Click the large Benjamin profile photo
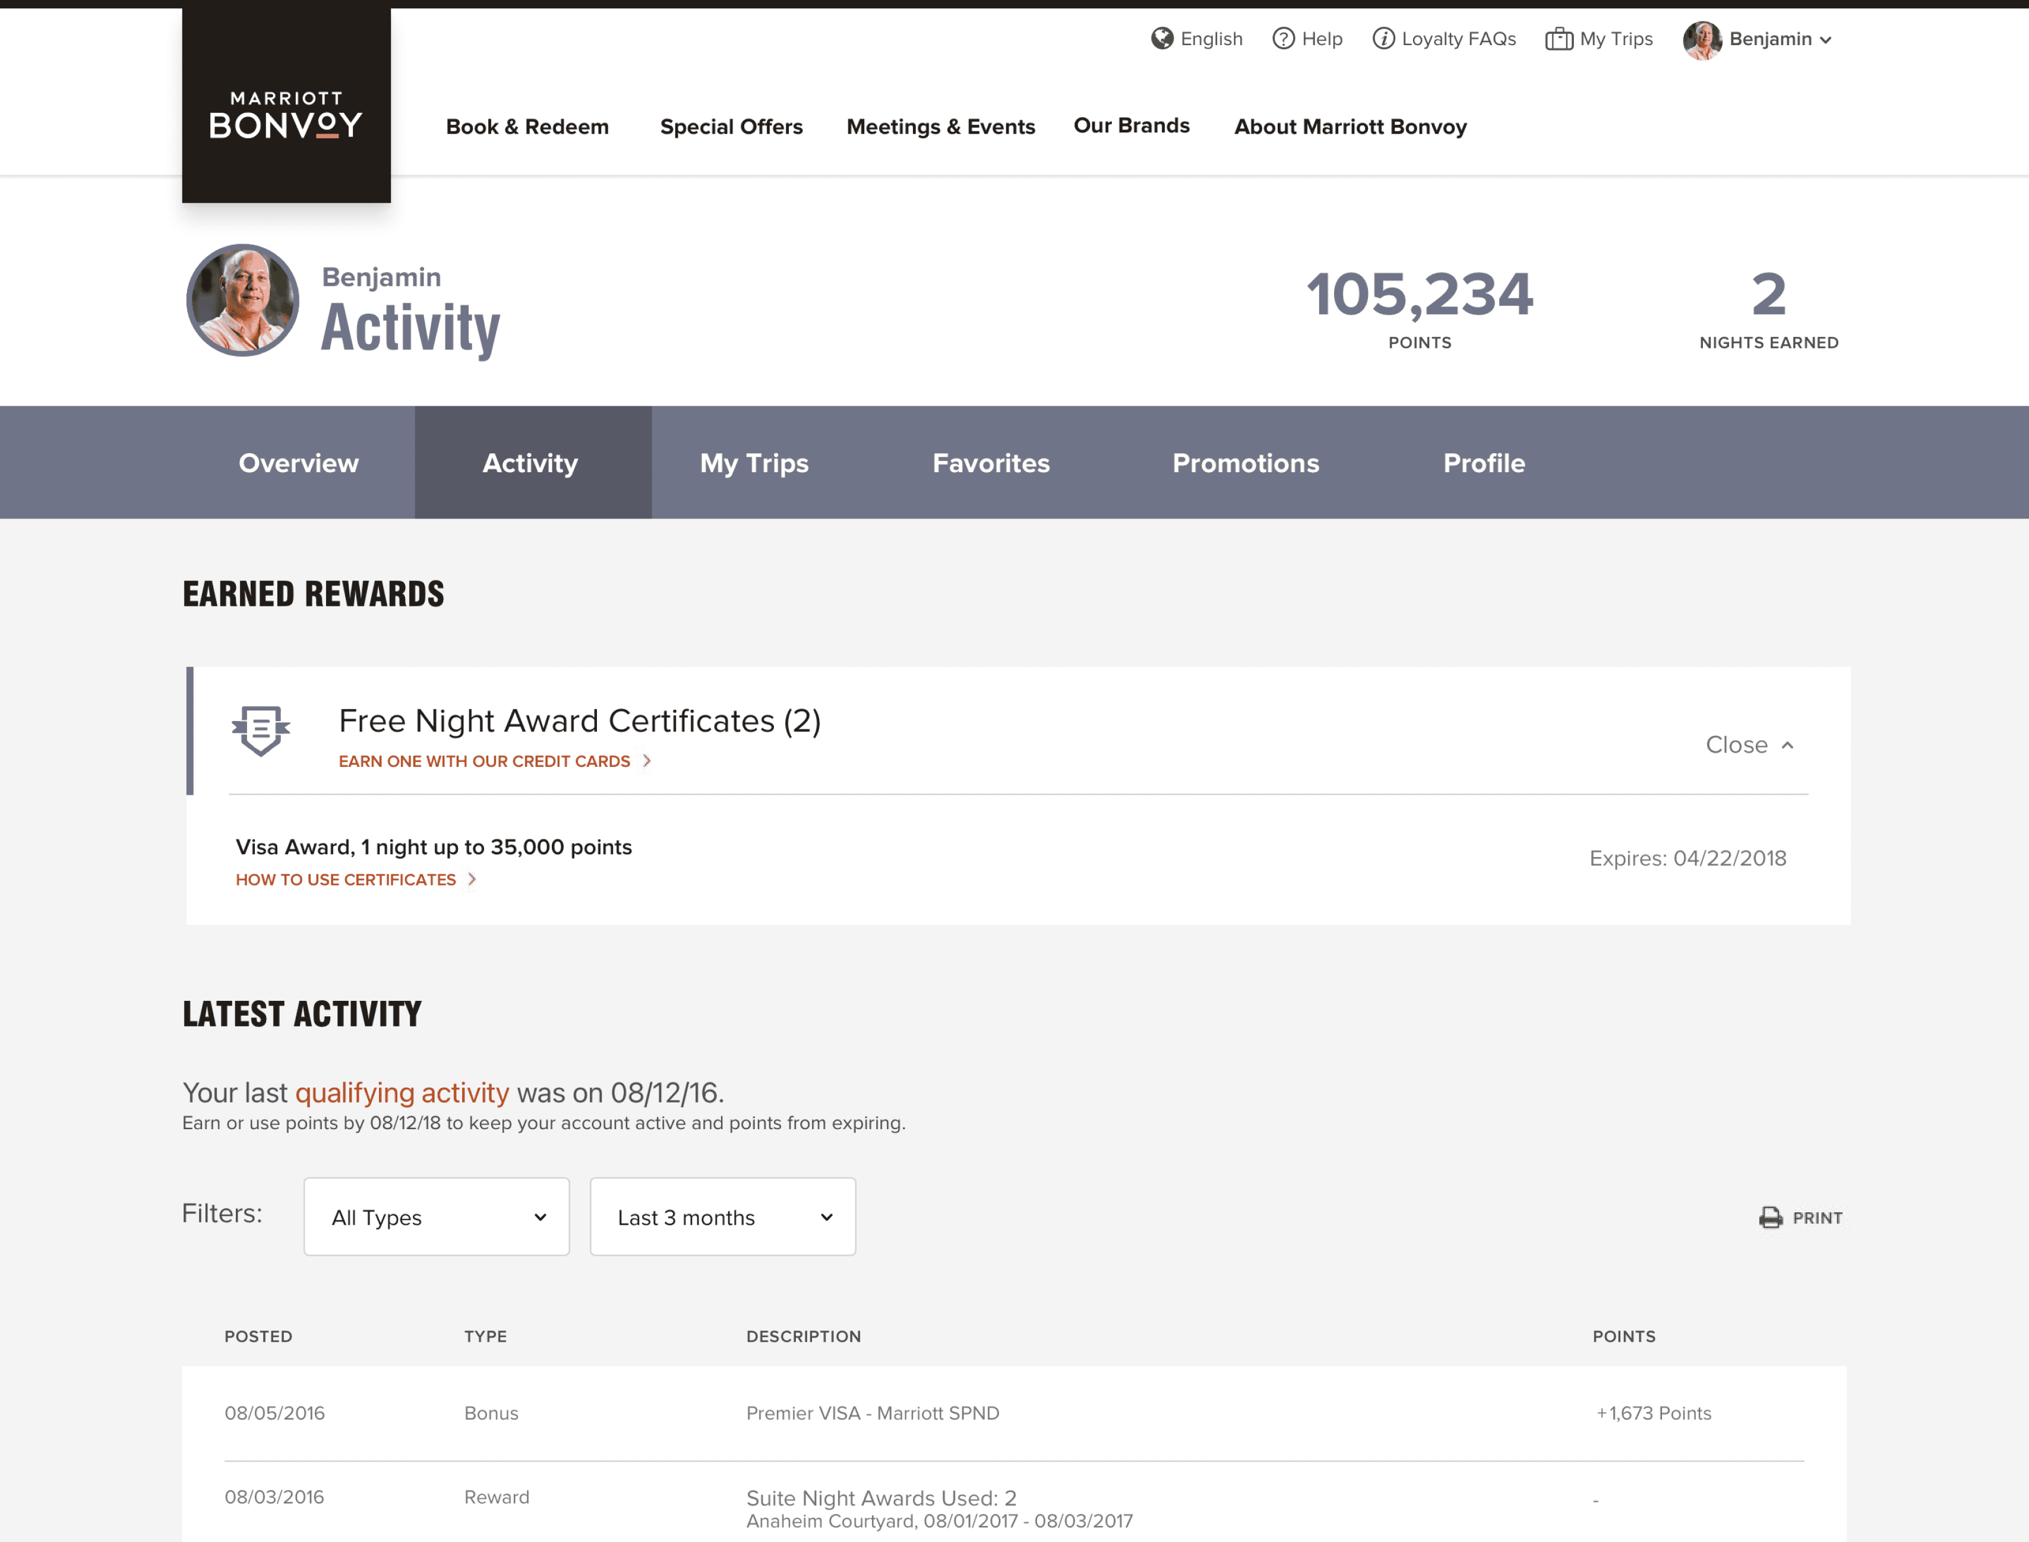The image size is (2029, 1542). click(242, 300)
